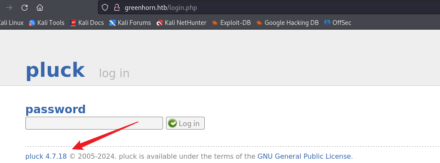Launch the Exploit-DB bookmark
Viewport: 440px width, 163px height.
click(231, 23)
